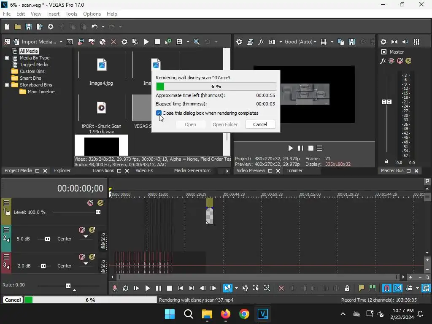Solo audio track 3
The image size is (432, 324).
(92, 257)
